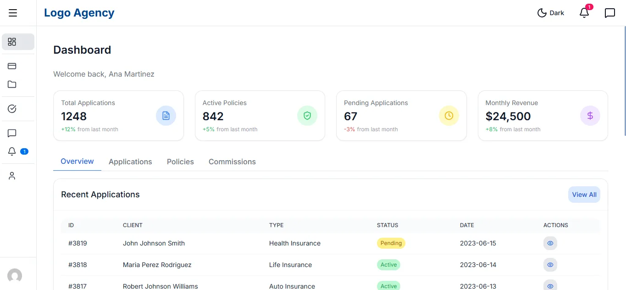
Task: Click the Total Applications value 1248
Action: [x=74, y=116]
